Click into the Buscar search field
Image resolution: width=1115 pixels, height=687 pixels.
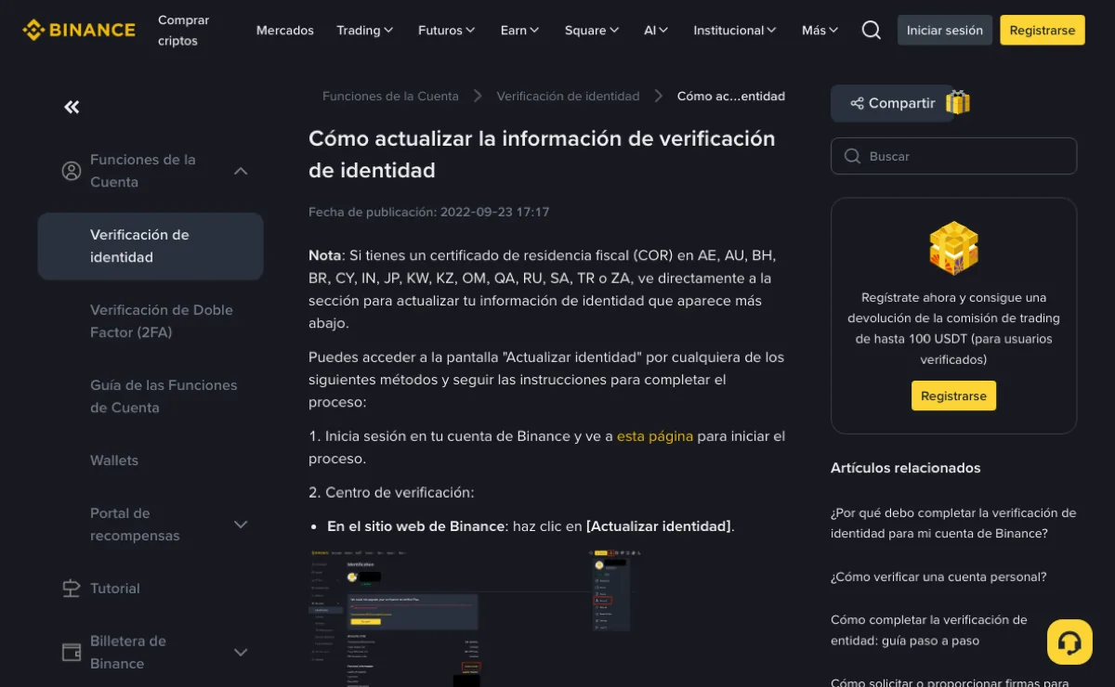(953, 156)
